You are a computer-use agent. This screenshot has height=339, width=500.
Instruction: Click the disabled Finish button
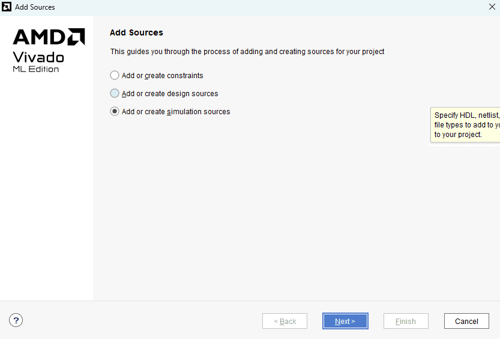pos(406,321)
